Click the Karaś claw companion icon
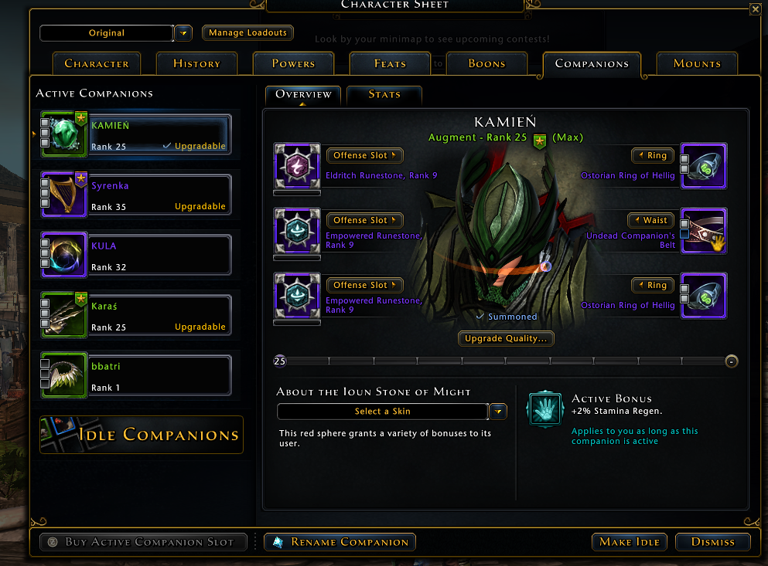Image resolution: width=768 pixels, height=566 pixels. (63, 314)
